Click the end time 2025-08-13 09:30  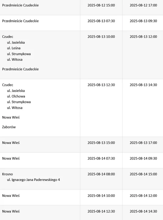coord(143,21)
